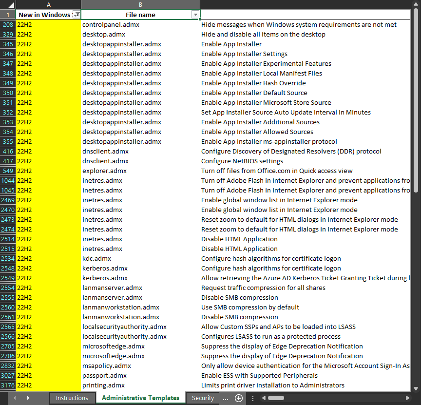Click "Limits print driver installation to Administrators"
The width and height of the screenshot is (421, 405).
point(273,386)
